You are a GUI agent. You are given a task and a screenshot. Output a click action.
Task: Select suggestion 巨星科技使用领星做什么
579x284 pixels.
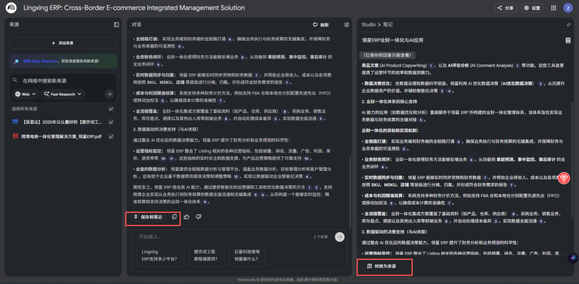(247, 255)
